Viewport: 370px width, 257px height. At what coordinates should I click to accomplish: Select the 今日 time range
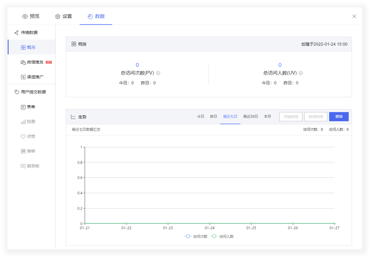click(201, 116)
